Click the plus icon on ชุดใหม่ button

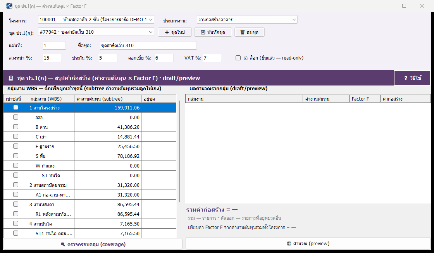coord(167,32)
